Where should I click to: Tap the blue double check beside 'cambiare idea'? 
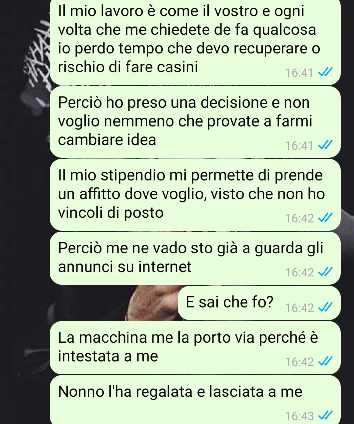pos(326,145)
